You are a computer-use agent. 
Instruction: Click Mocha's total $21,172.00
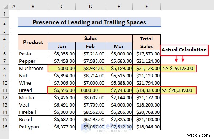tap(147, 97)
